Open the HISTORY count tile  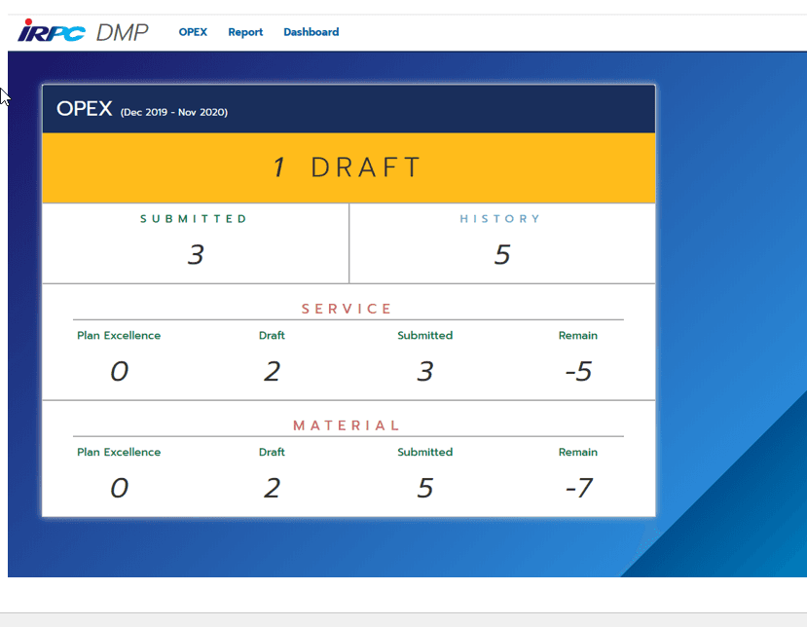502,243
